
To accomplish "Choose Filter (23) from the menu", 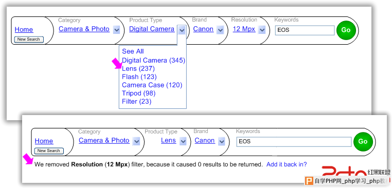I will coord(137,102).
